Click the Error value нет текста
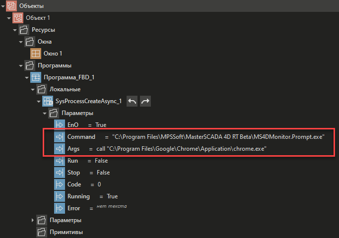 (x=112, y=206)
